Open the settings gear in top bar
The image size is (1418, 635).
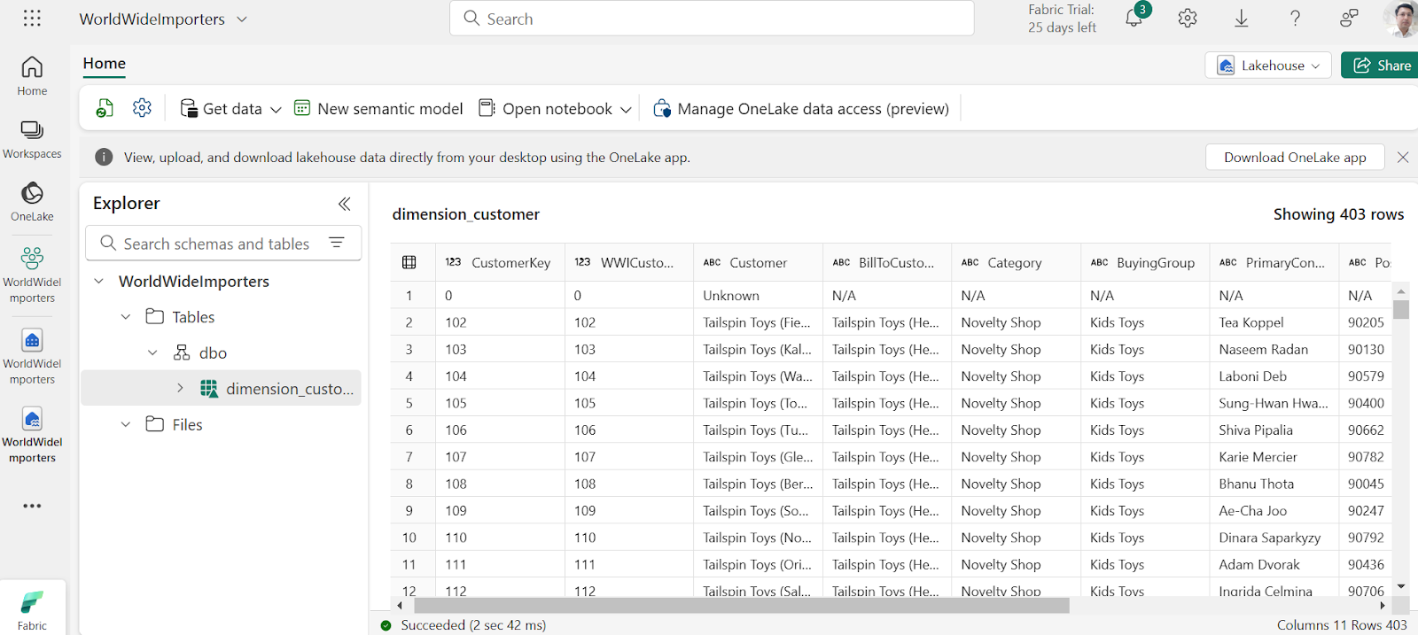[1188, 19]
